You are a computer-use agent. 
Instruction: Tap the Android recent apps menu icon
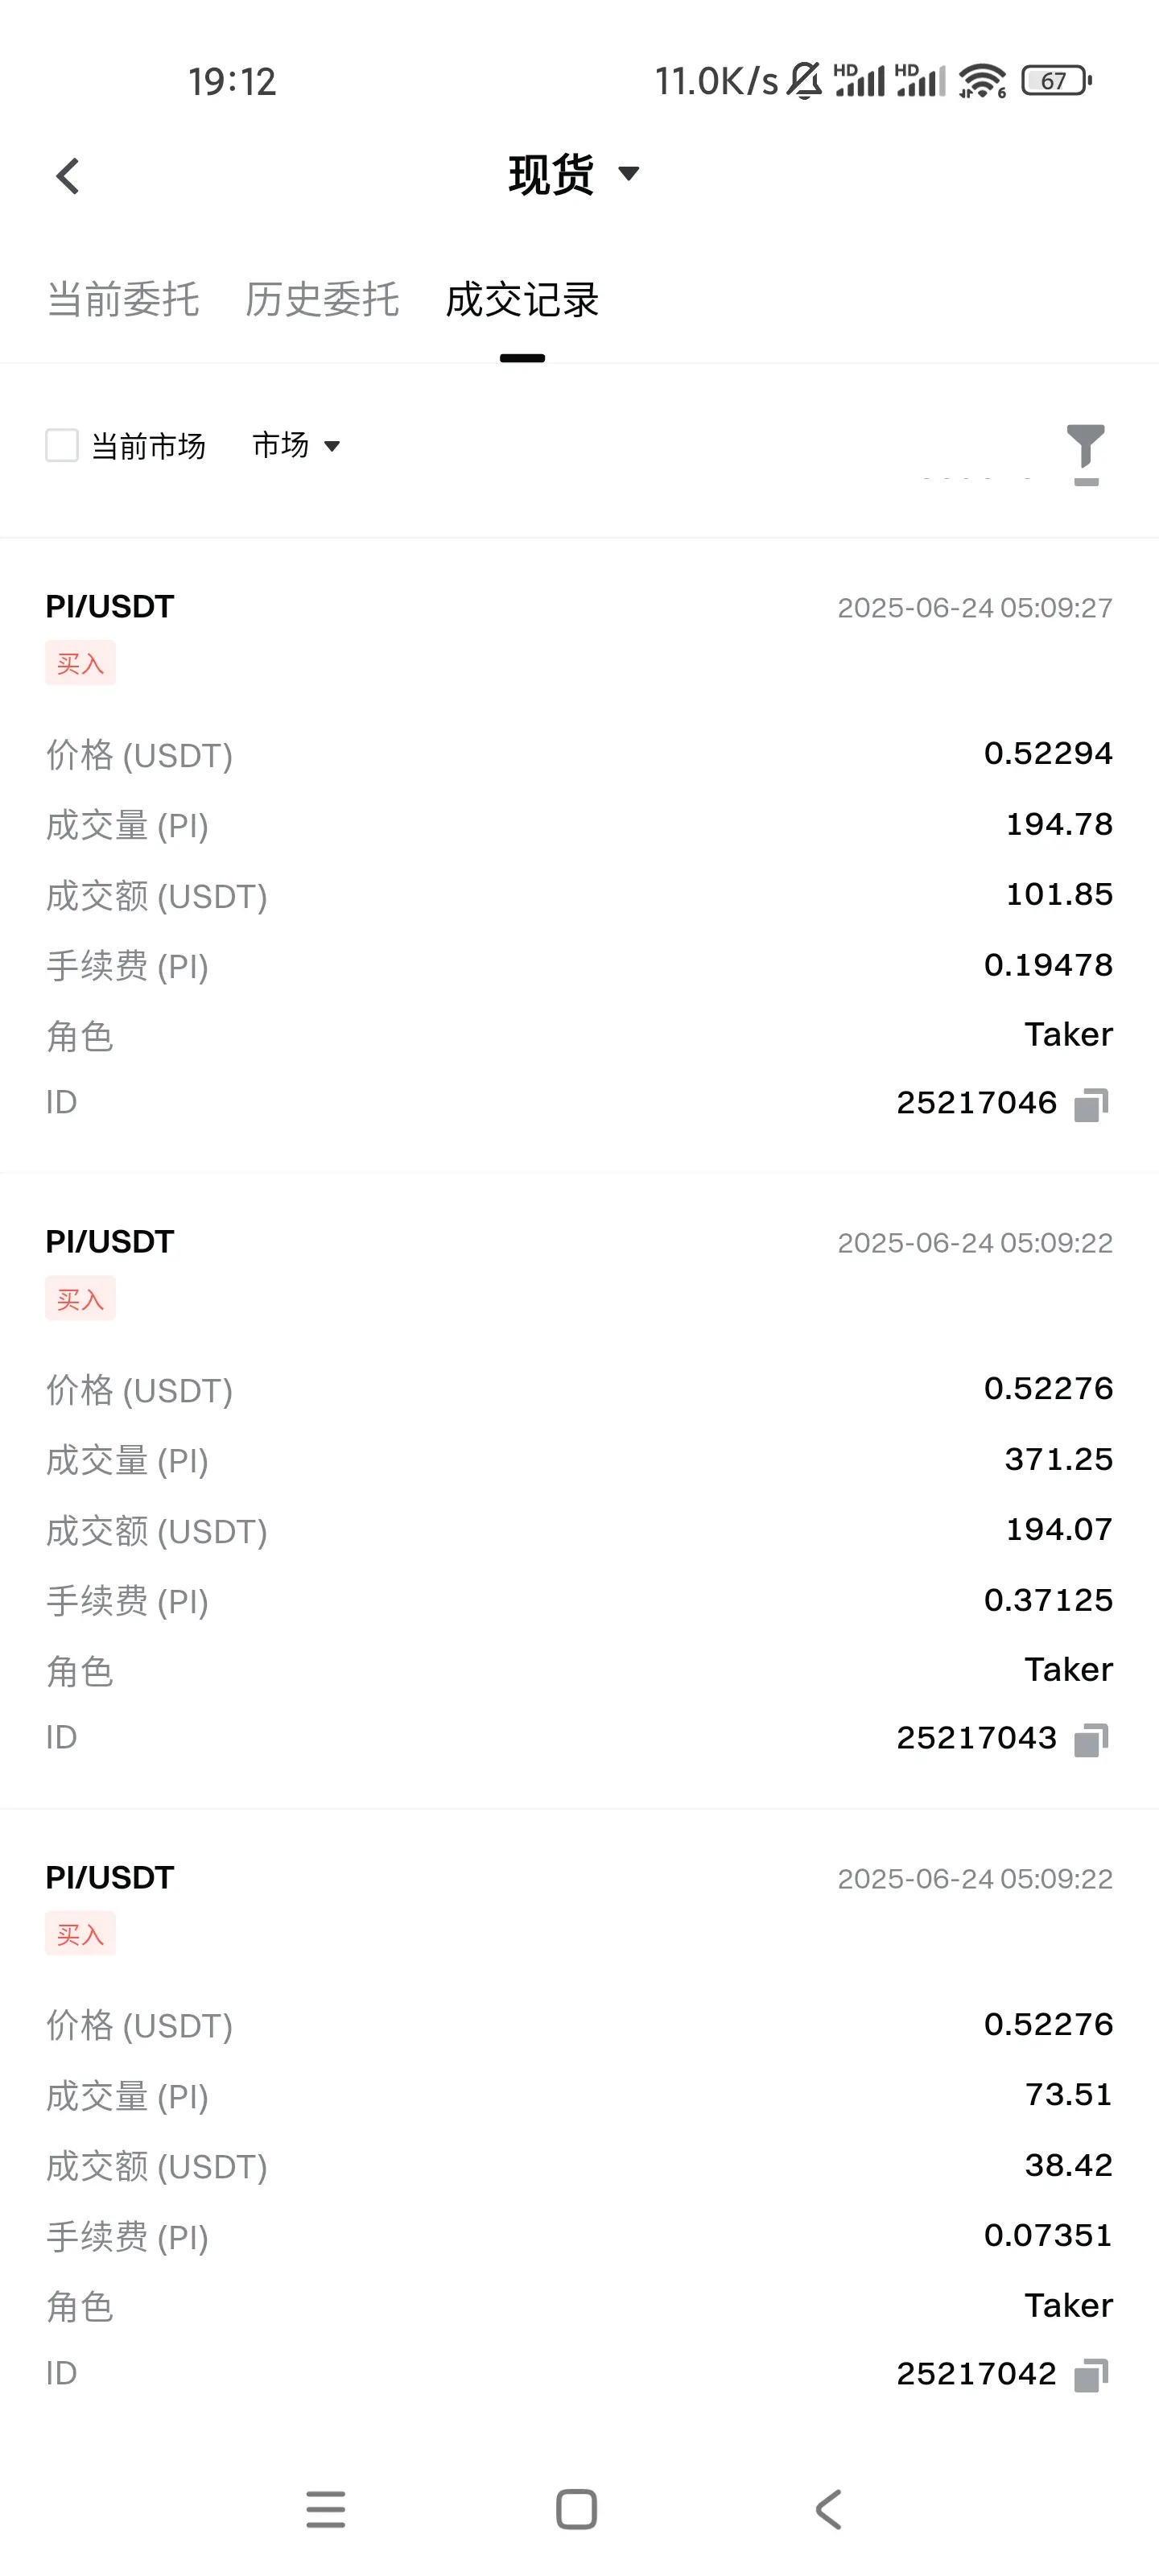pyautogui.click(x=326, y=2509)
